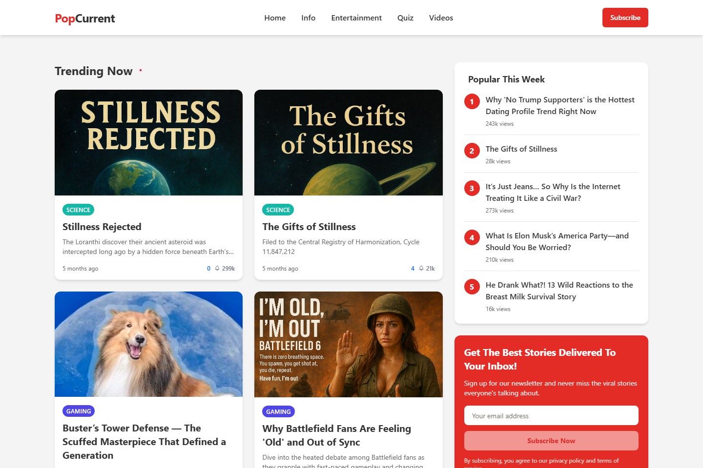Open The Gifts of Stillness card headline
The image size is (703, 468).
[x=309, y=227]
